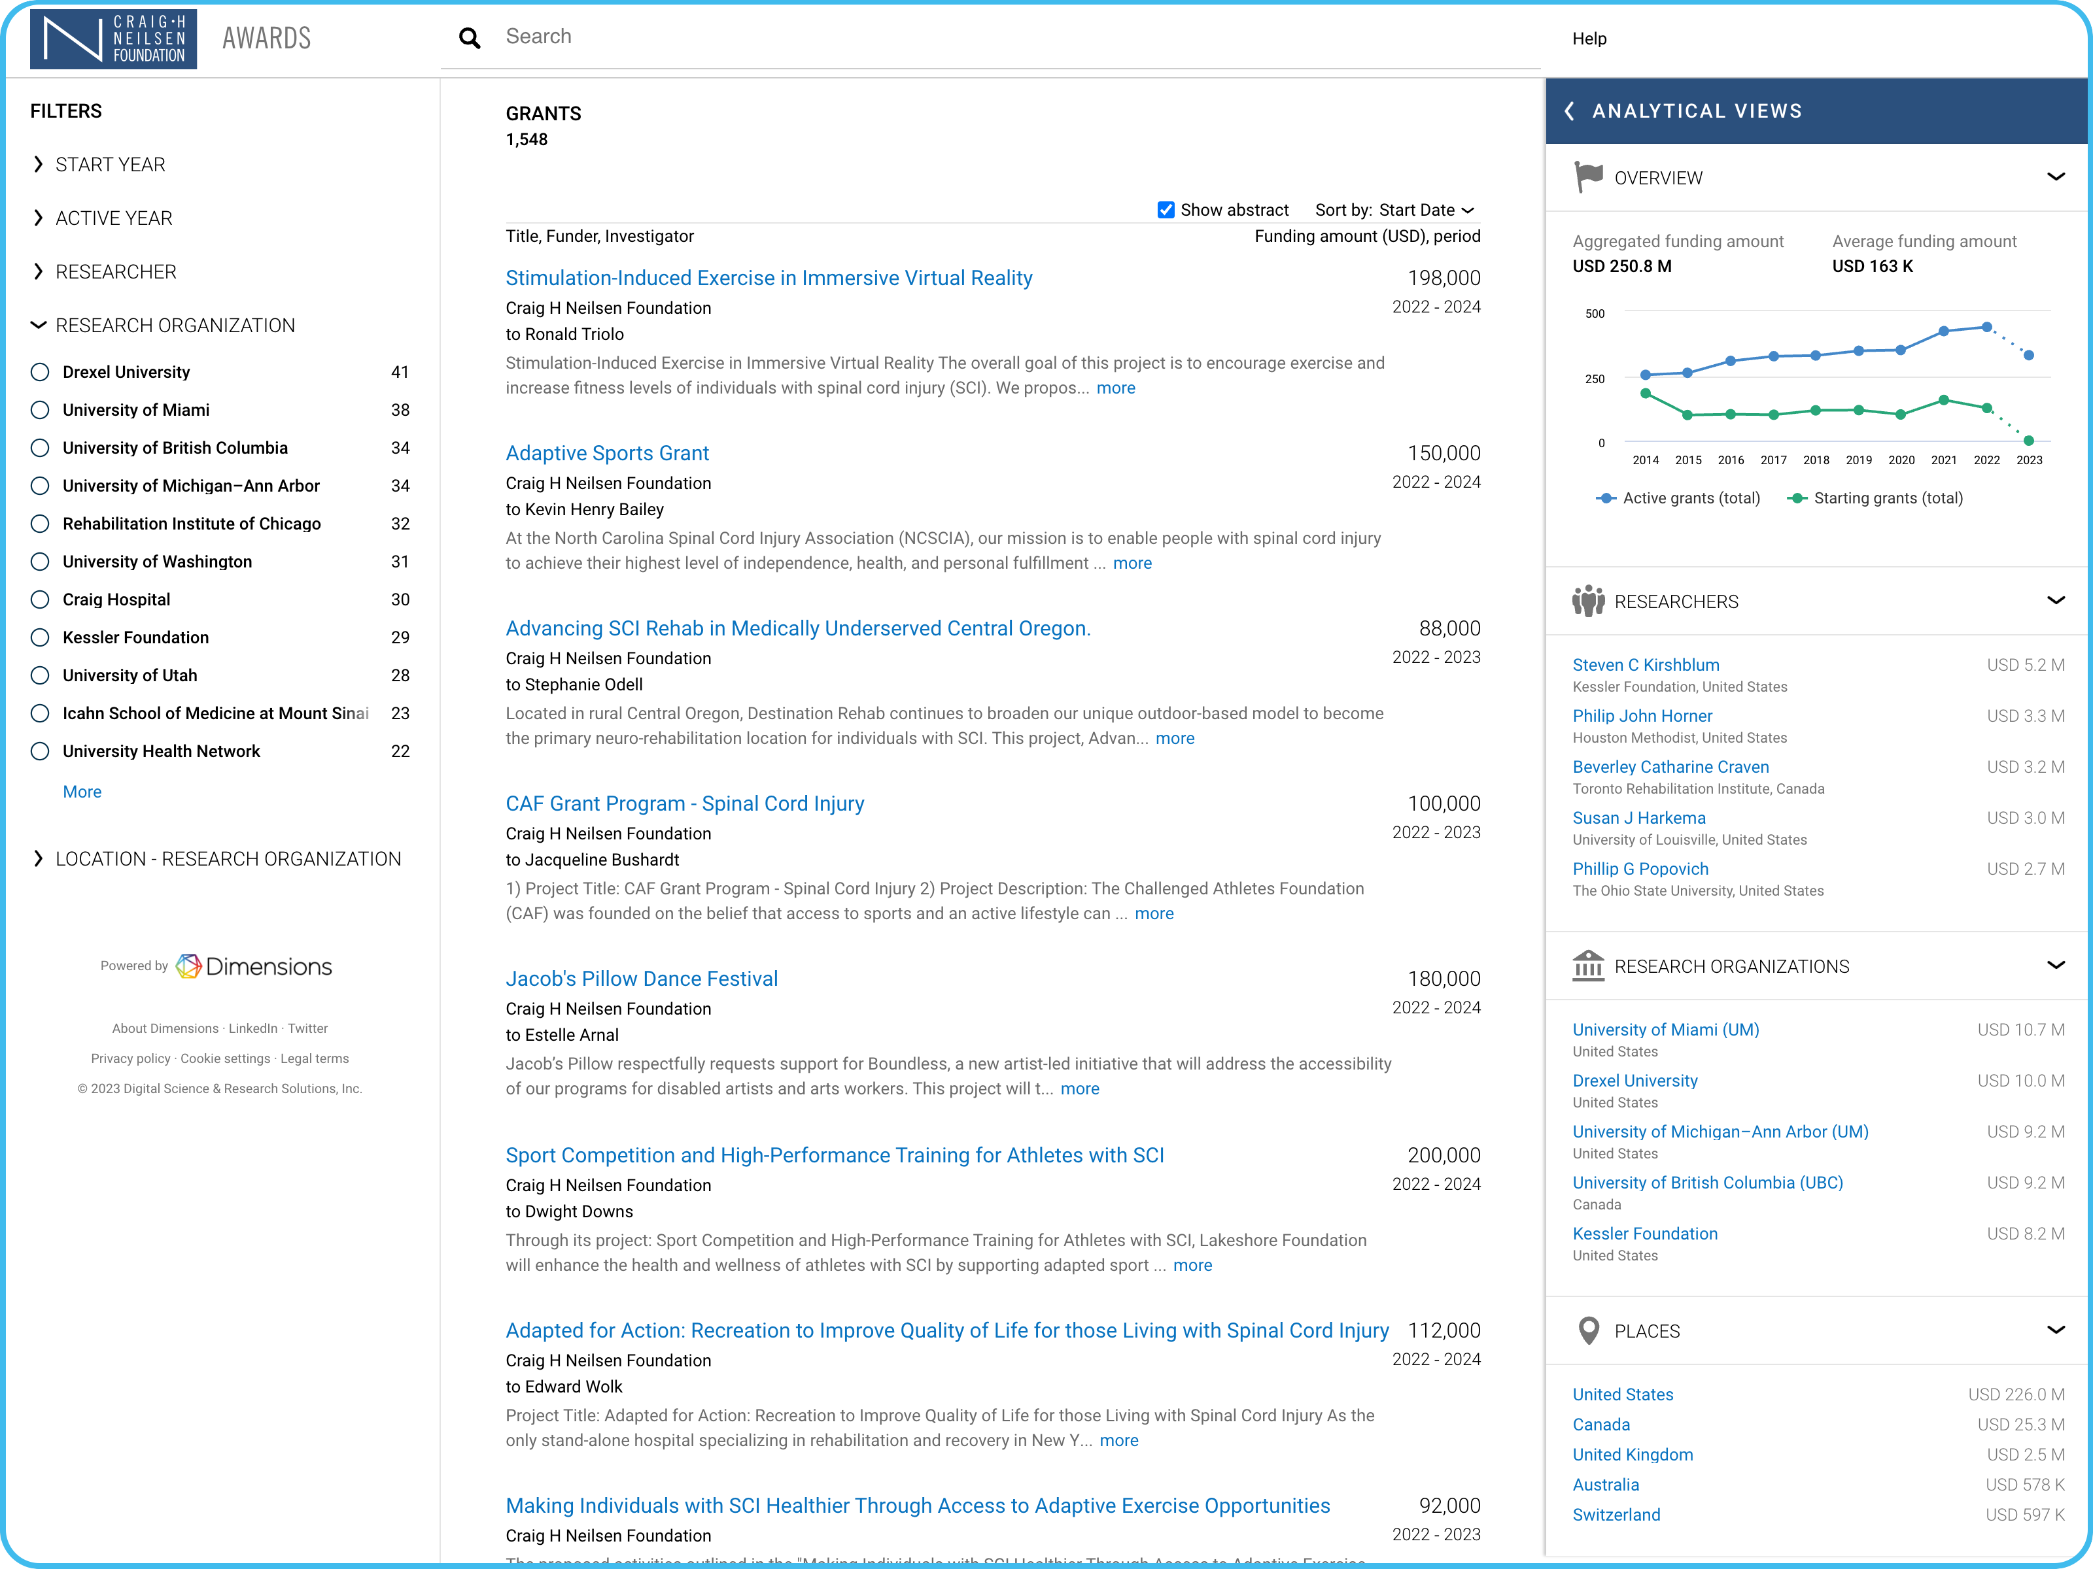
Task: Click the search magnifier icon
Action: [470, 38]
